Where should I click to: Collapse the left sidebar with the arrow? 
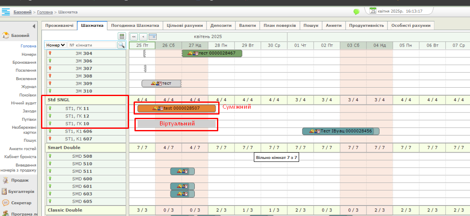34,26
